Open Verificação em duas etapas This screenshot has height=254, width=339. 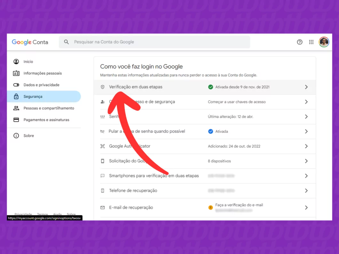205,87
